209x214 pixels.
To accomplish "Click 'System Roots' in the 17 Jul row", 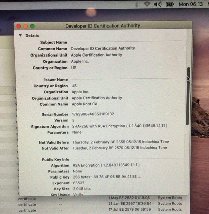I will click(170, 209).
